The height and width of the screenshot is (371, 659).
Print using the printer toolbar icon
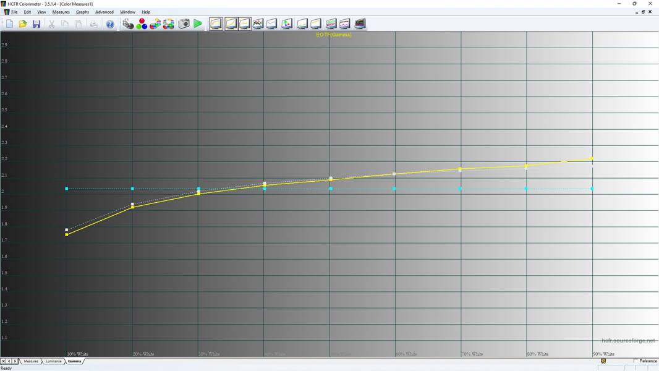pyautogui.click(x=94, y=24)
